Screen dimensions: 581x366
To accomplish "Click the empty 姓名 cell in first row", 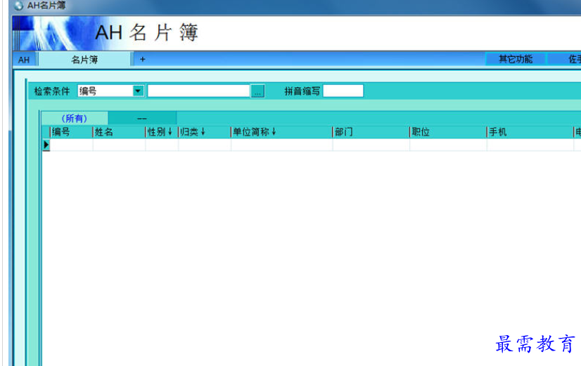I will 120,145.
